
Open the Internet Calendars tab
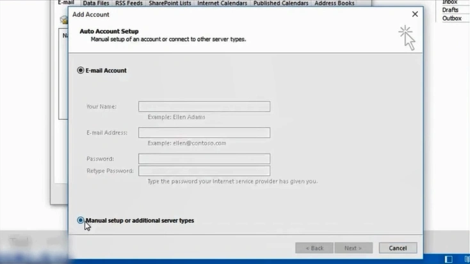pyautogui.click(x=222, y=3)
